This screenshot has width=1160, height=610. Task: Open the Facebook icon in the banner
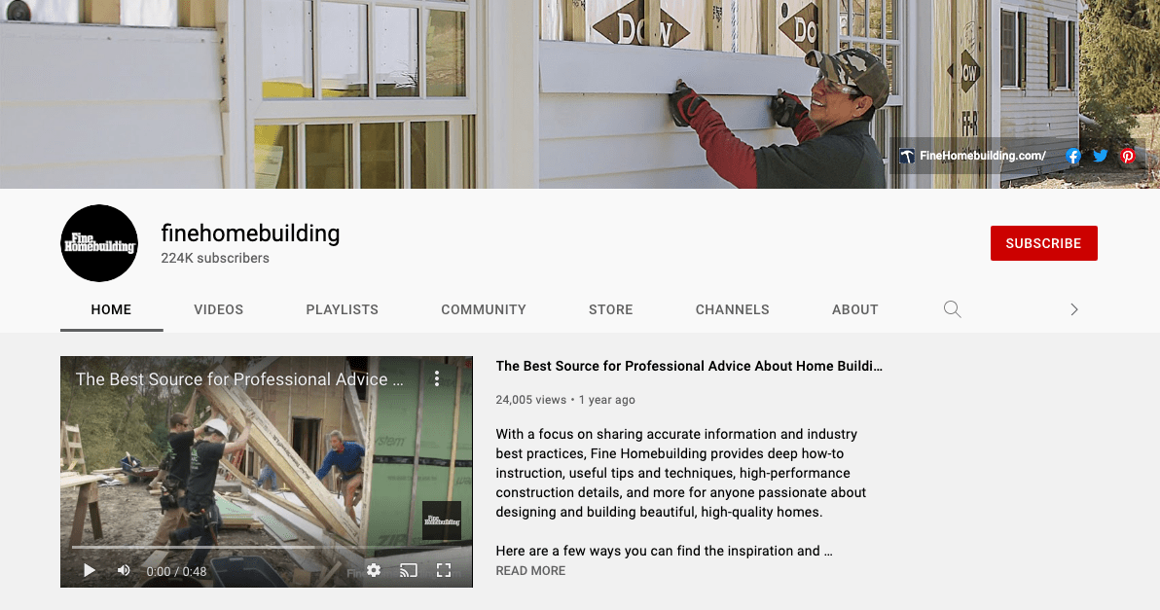click(x=1072, y=156)
